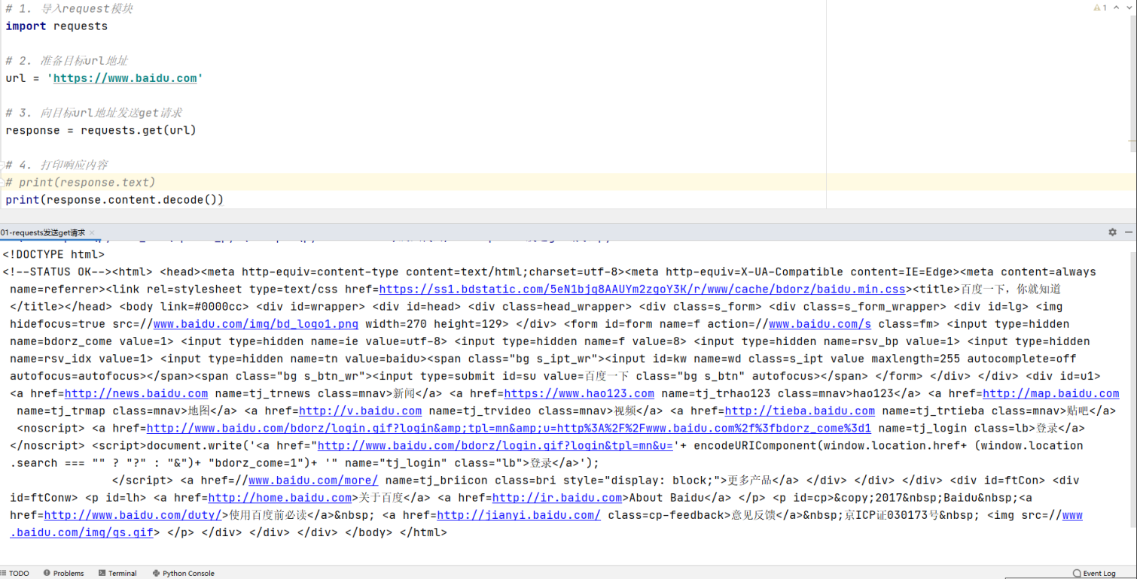
Task: Open the www.baidu.com/duty/ link
Action: (x=133, y=515)
